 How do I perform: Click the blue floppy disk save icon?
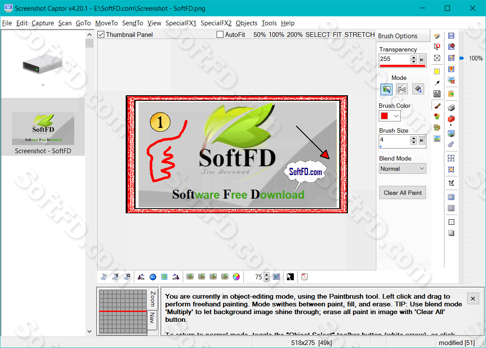pos(451,36)
